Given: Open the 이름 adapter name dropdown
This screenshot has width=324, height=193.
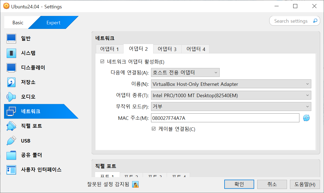Looking at the screenshot, I should (231, 84).
